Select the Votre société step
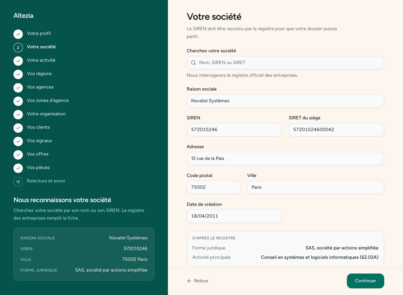 pos(41,47)
